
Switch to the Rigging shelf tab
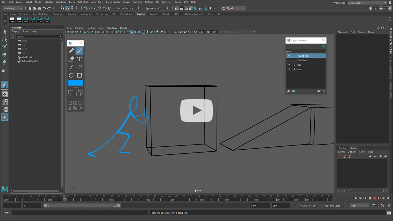tap(72, 14)
